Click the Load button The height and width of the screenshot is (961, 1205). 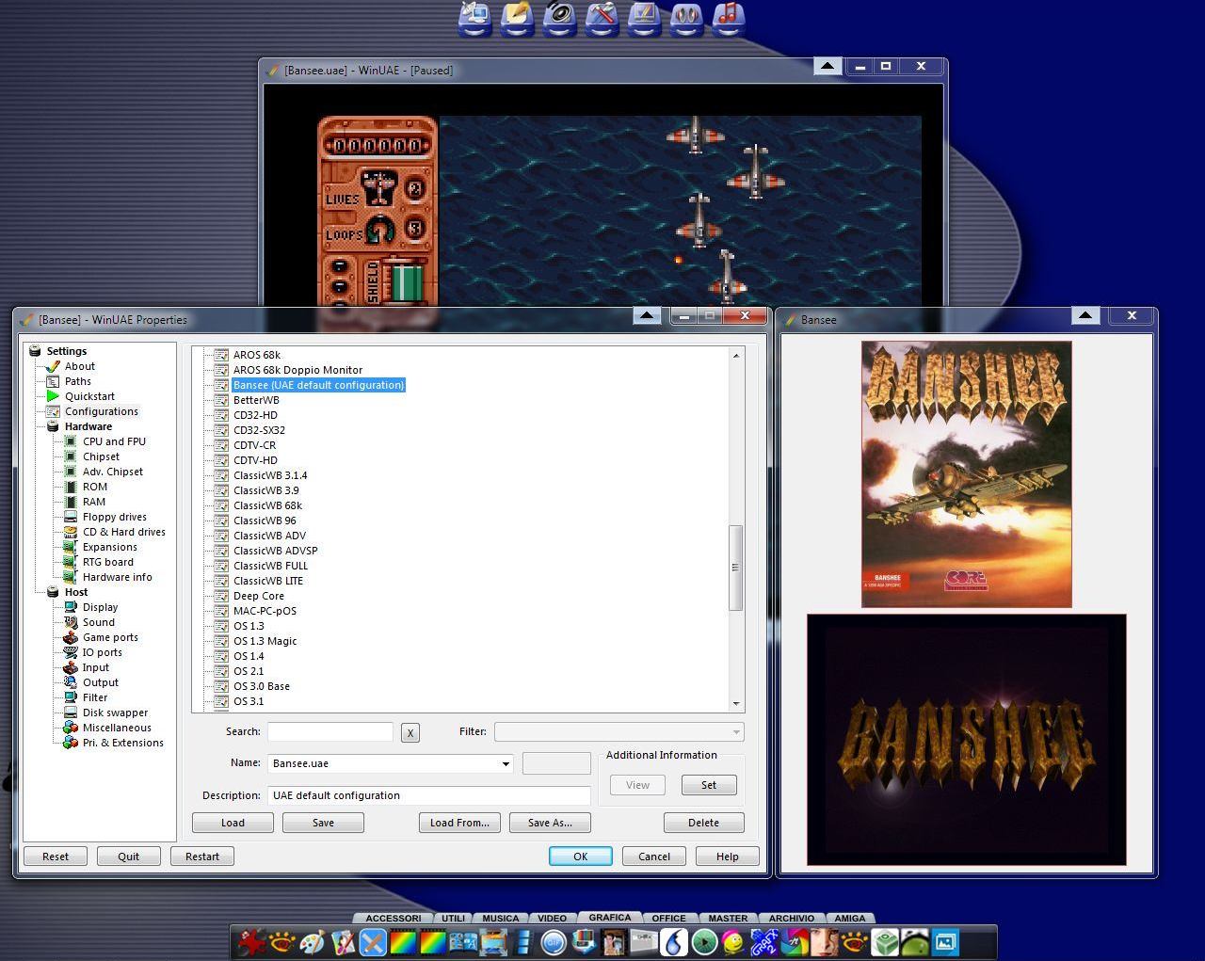click(x=233, y=823)
